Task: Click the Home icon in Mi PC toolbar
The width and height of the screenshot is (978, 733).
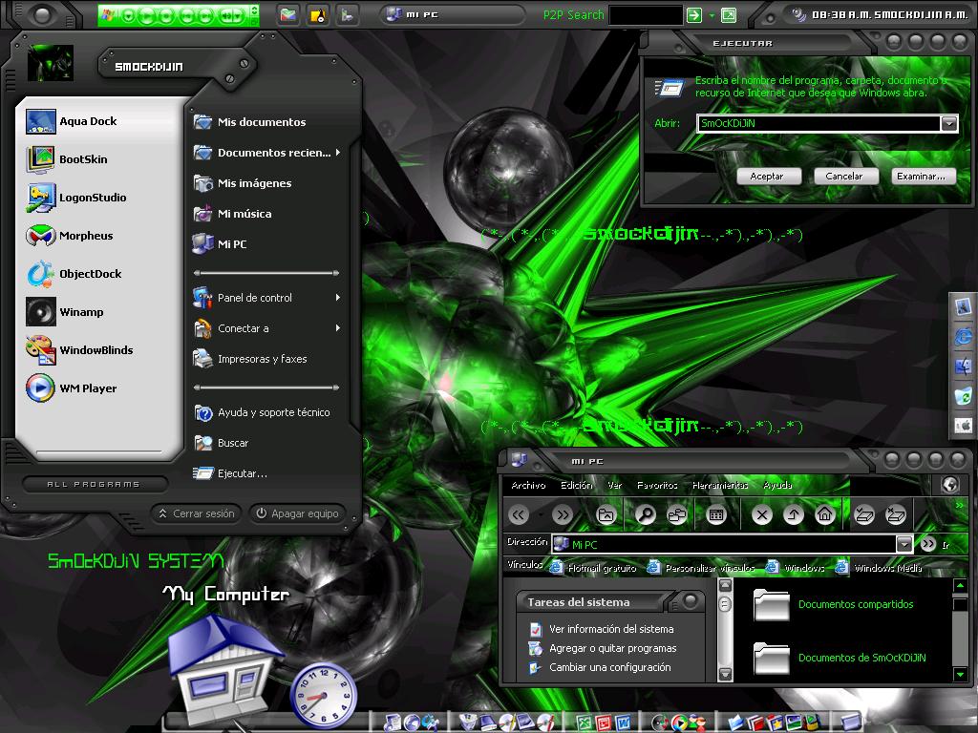Action: pos(824,514)
